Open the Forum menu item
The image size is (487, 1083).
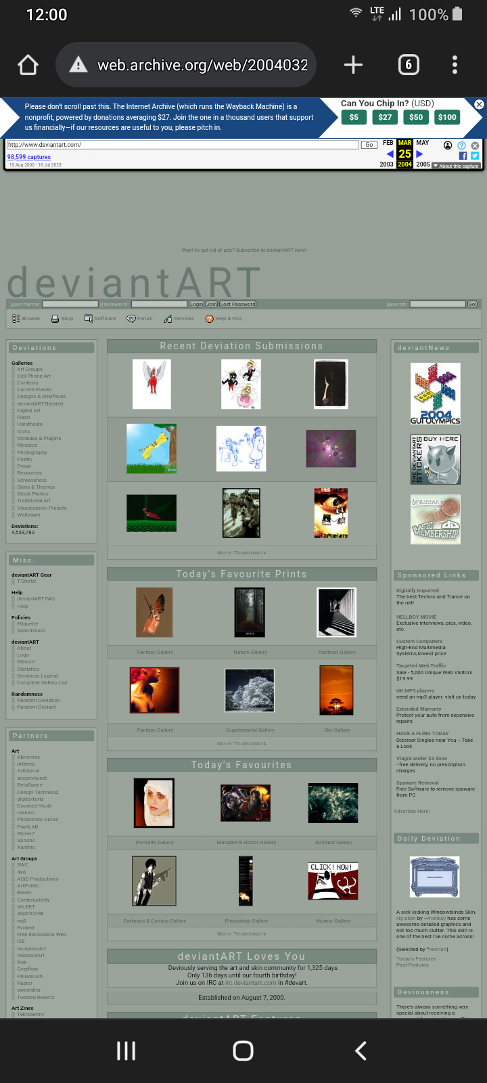click(x=140, y=318)
